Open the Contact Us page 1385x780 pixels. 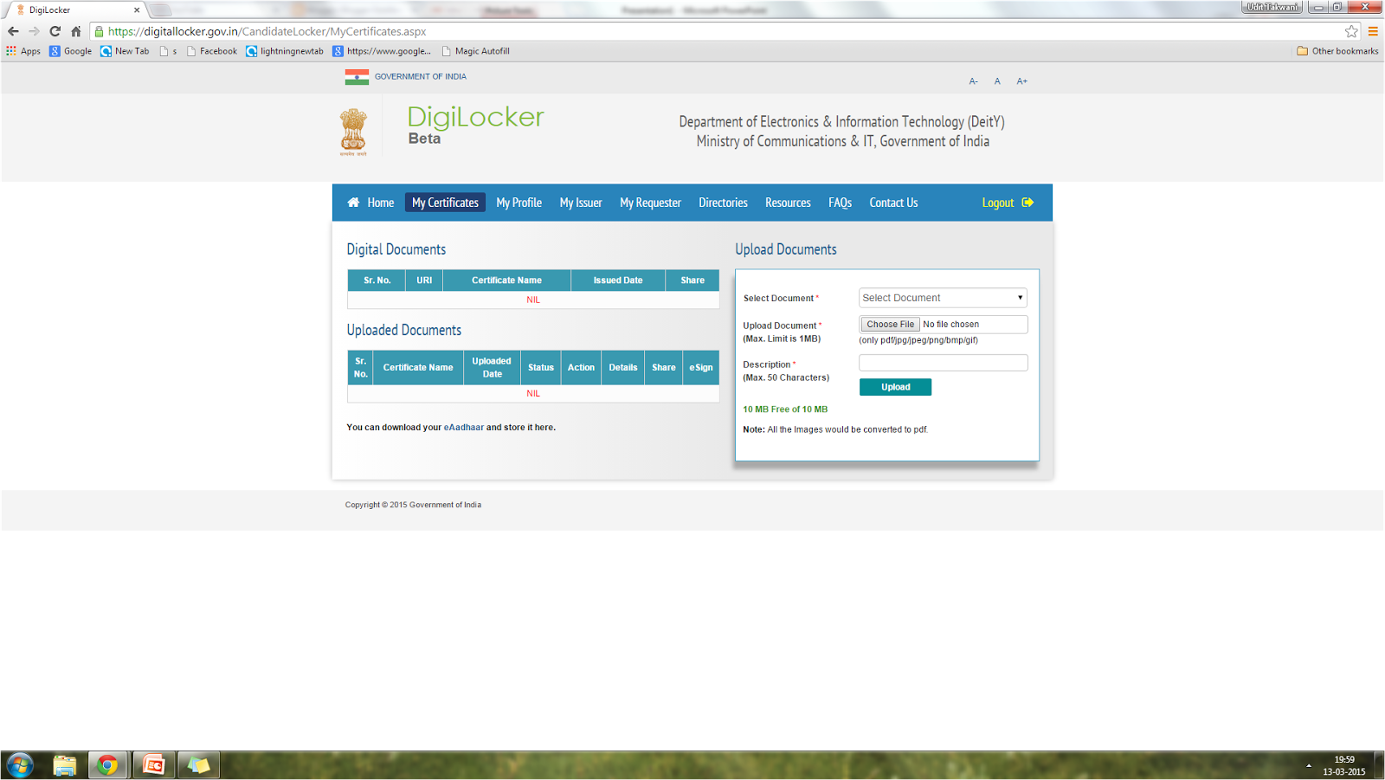(893, 203)
